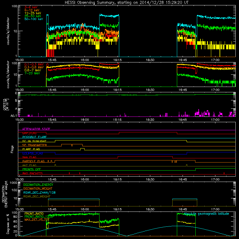Click the Degrees or % axis title
239x239 pixels.
8,224
